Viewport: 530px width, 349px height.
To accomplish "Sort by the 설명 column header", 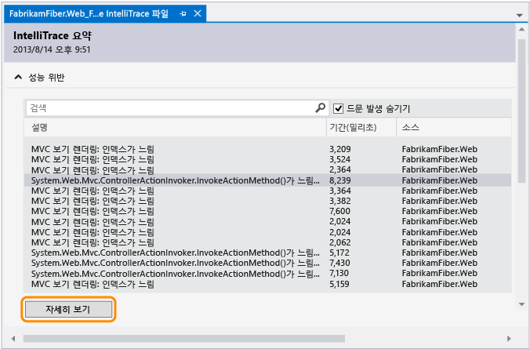I will (175, 128).
